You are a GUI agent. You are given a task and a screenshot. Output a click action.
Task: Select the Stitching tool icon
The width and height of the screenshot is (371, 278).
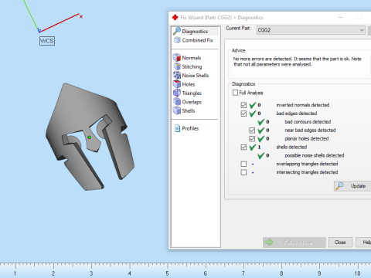(177, 66)
